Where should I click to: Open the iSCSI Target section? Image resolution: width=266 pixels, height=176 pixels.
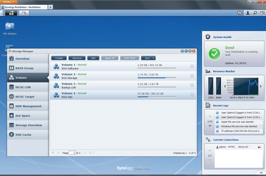pos(28,97)
